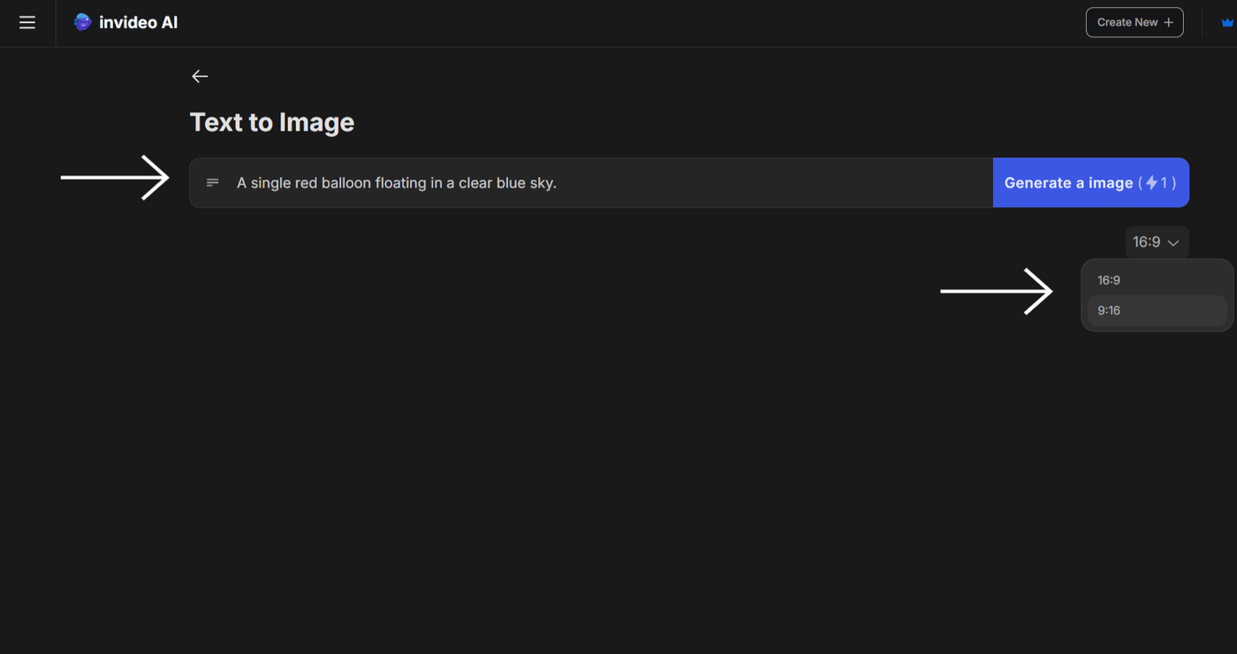Click the plus icon in Create New
1237x654 pixels.
pyautogui.click(x=1168, y=23)
